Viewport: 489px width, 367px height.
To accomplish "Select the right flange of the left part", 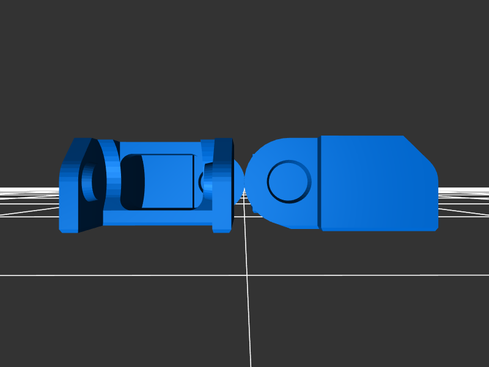I will coord(222,183).
